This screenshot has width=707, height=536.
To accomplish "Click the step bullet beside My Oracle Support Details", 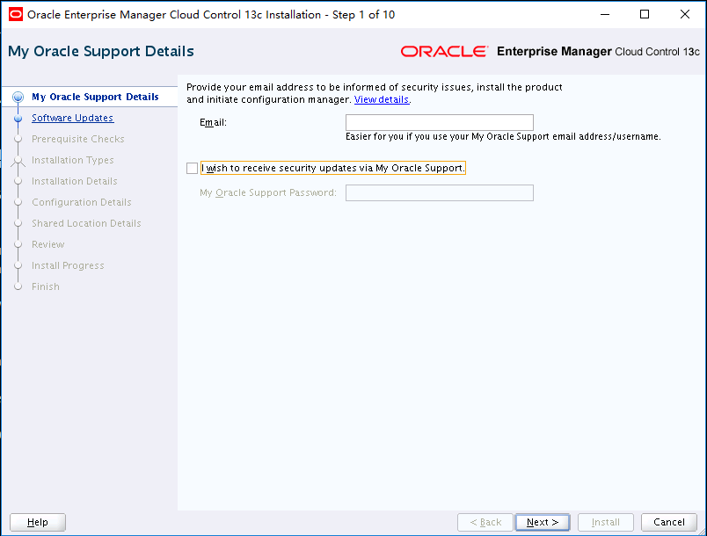I will pyautogui.click(x=18, y=97).
